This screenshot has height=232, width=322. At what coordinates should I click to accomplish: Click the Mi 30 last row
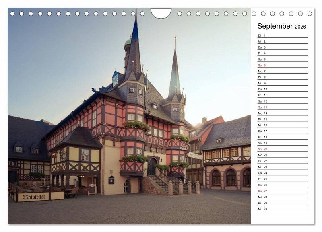coord(282,209)
